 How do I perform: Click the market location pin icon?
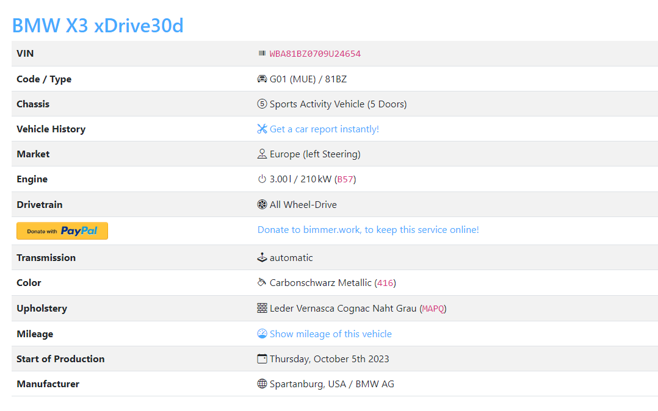pyautogui.click(x=262, y=154)
